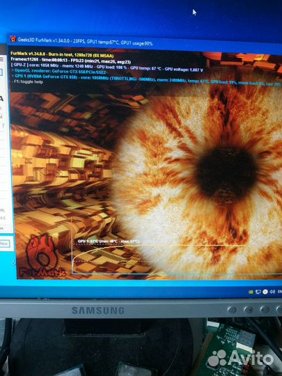Switch the EN input language indicator
The image size is (282, 376).
pyautogui.click(x=280, y=292)
